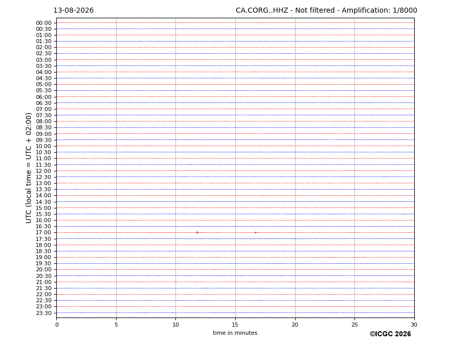Click the second red spike on the 17:00 trace

pyautogui.click(x=256, y=232)
